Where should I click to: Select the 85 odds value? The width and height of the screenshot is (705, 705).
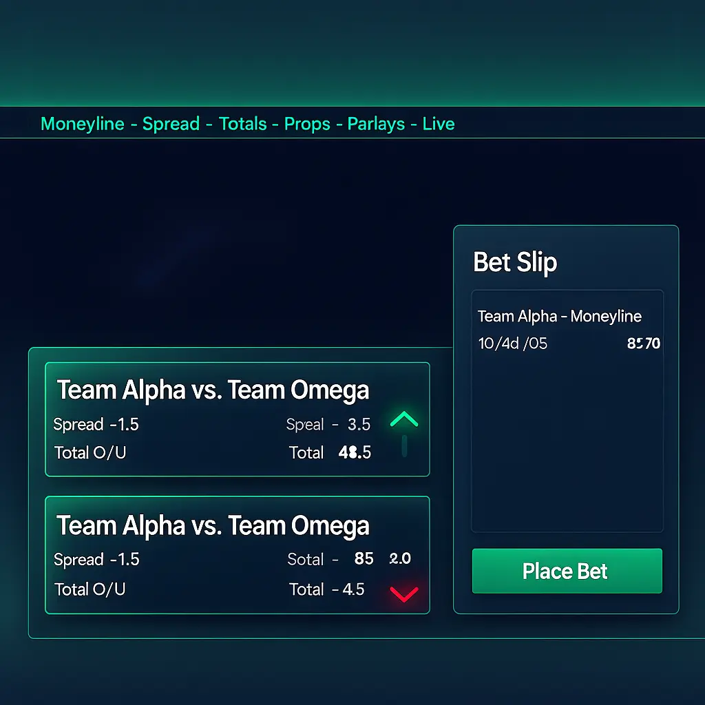[364, 559]
